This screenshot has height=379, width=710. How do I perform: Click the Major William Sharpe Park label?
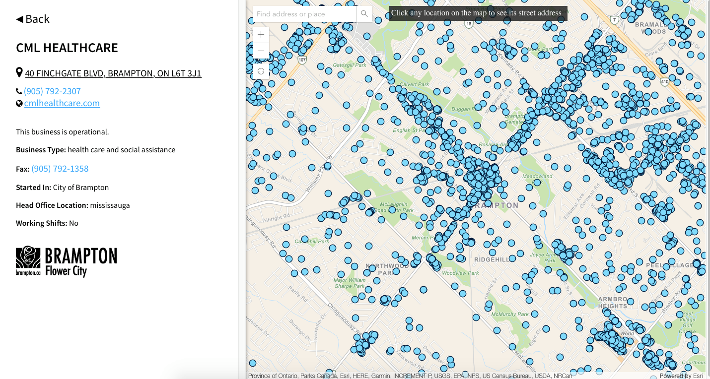[350, 283]
